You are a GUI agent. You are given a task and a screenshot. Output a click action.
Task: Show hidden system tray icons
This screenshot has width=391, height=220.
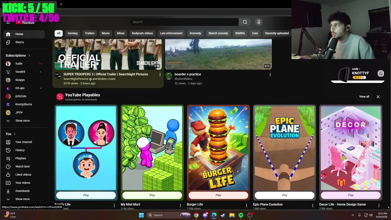click(x=353, y=215)
